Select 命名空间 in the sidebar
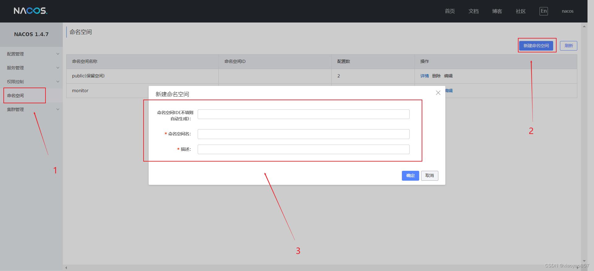The height and width of the screenshot is (271, 594). 15,96
